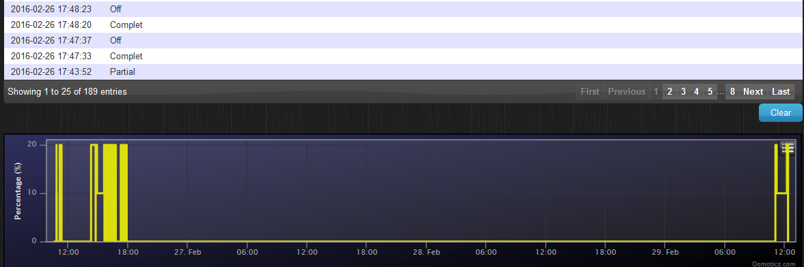The width and height of the screenshot is (804, 267).
Task: Select the 2016-02-26 17:47:37 log timestamp
Action: coord(51,40)
